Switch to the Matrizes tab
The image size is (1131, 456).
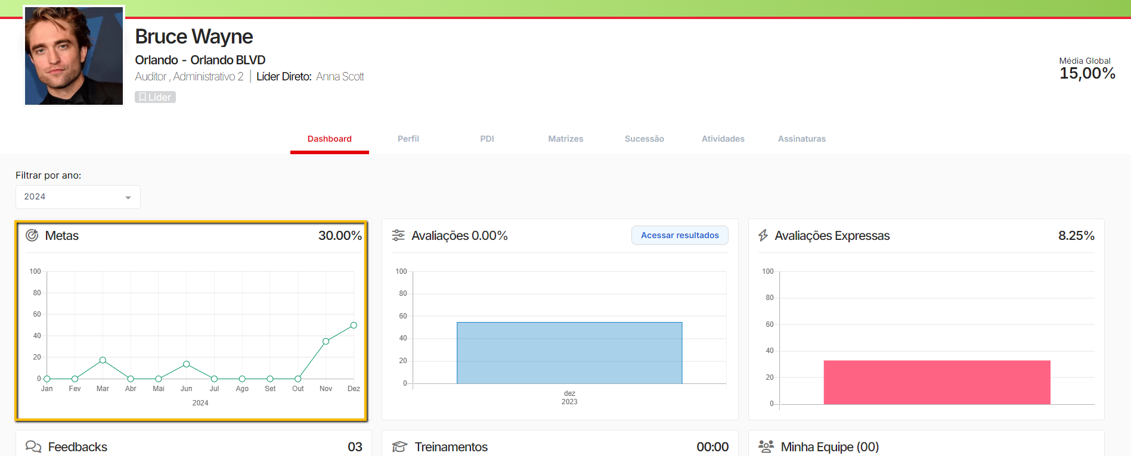point(566,139)
